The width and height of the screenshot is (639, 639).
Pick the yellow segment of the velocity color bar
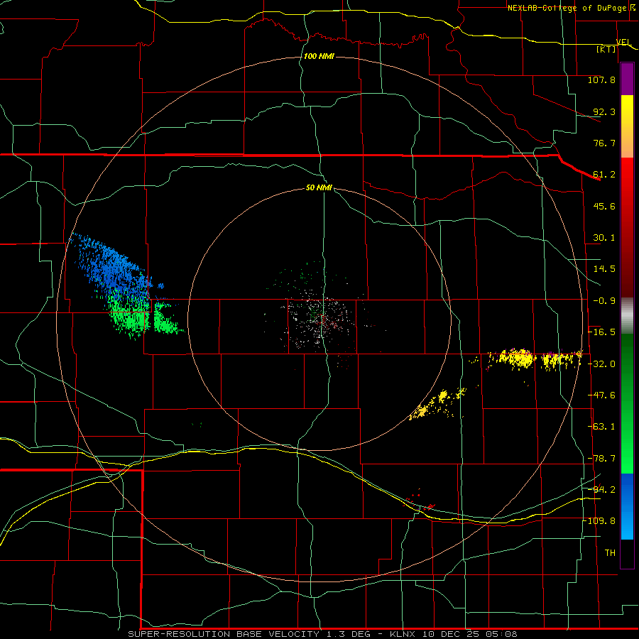point(627,126)
